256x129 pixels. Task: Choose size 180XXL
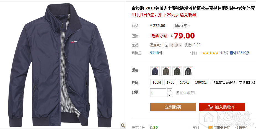click(x=201, y=82)
